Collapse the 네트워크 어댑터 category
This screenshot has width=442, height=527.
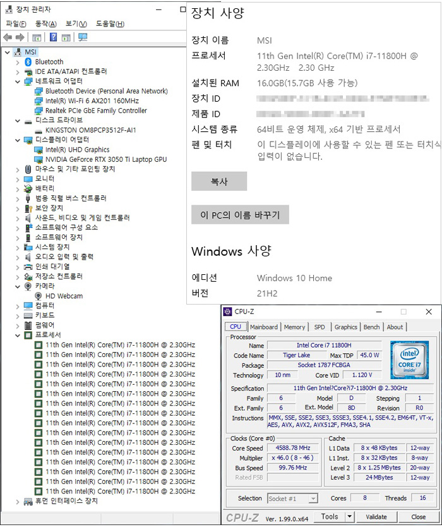coord(17,82)
